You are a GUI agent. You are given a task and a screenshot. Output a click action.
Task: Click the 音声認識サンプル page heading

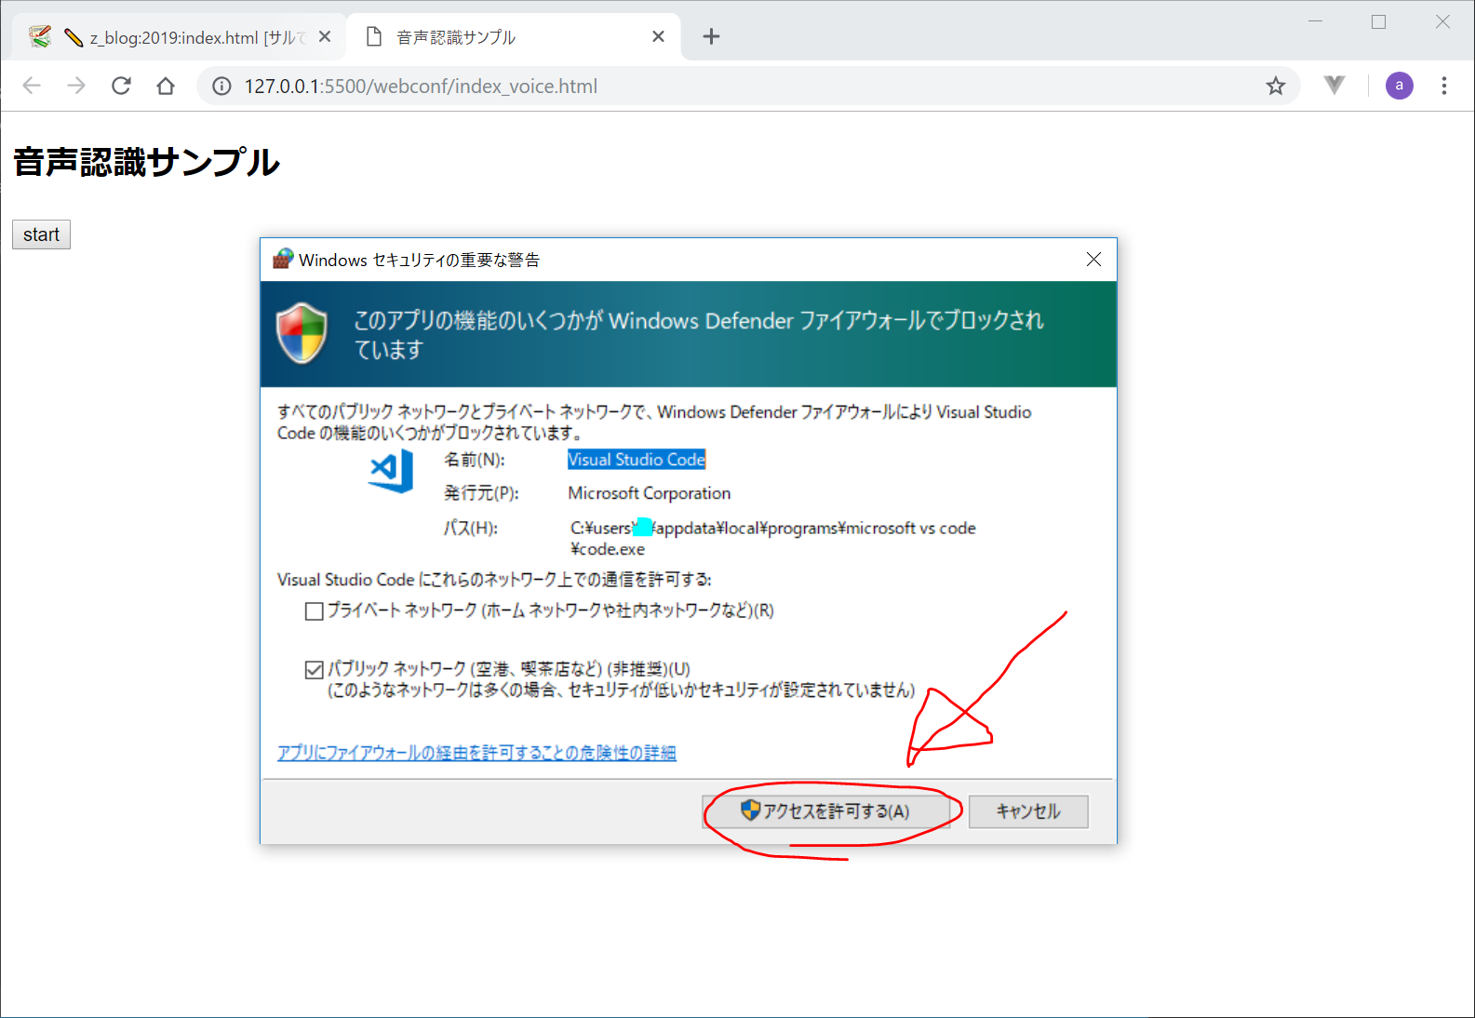click(x=146, y=162)
